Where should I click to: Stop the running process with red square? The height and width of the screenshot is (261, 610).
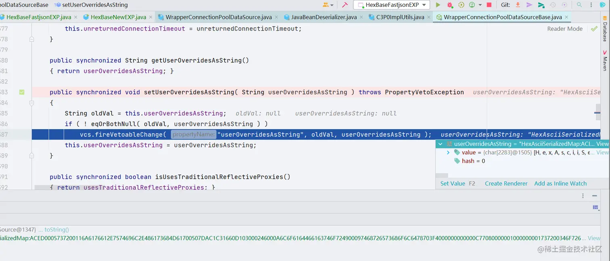[x=489, y=5]
